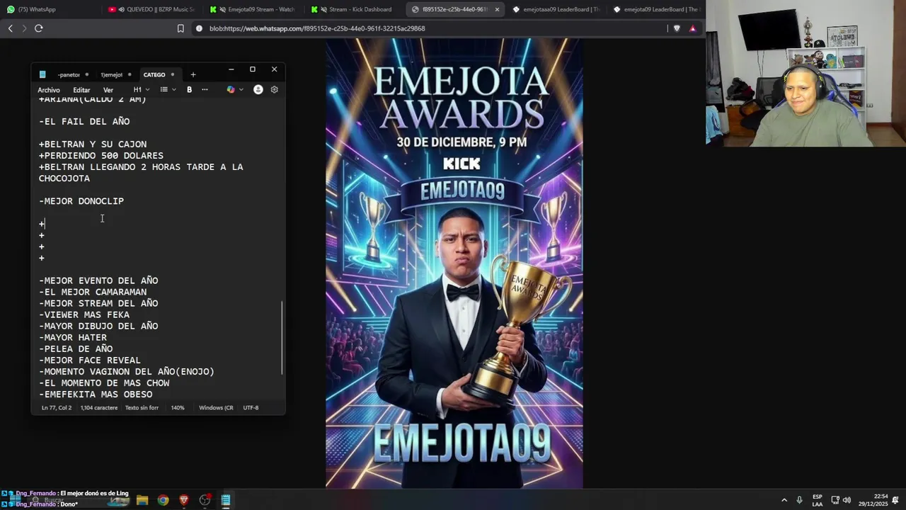Switch to the QUEVEDO BZRP Music tab

click(151, 9)
